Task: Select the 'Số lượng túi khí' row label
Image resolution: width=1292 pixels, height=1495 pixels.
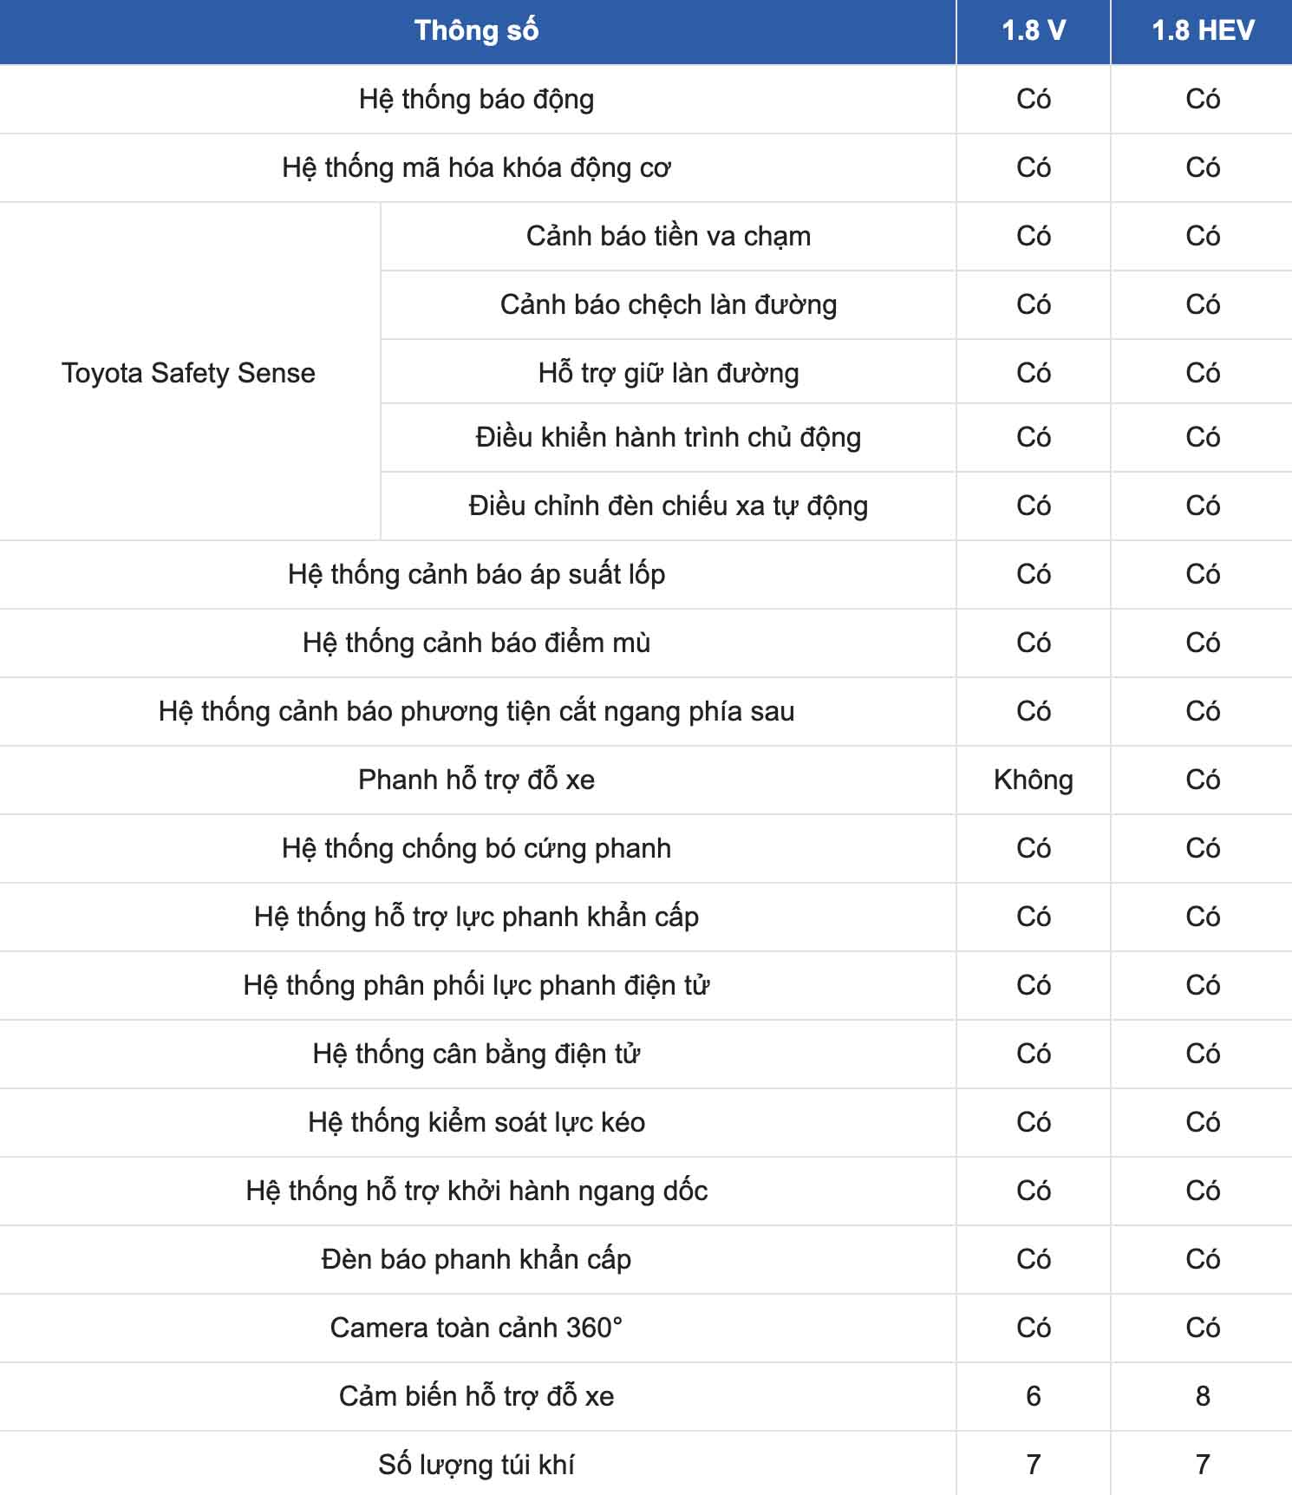Action: [x=476, y=1465]
